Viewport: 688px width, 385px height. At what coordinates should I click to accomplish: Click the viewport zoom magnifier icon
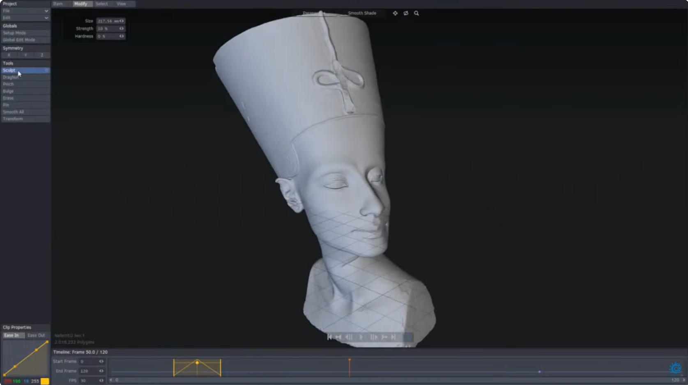(416, 13)
